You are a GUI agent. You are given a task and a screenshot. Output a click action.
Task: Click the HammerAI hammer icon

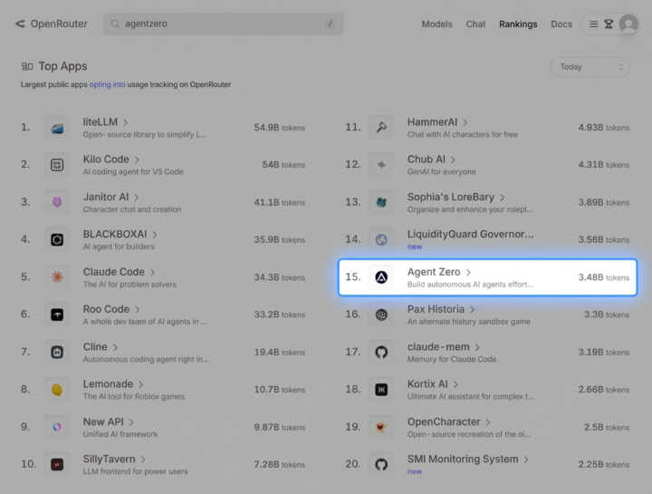pos(381,127)
